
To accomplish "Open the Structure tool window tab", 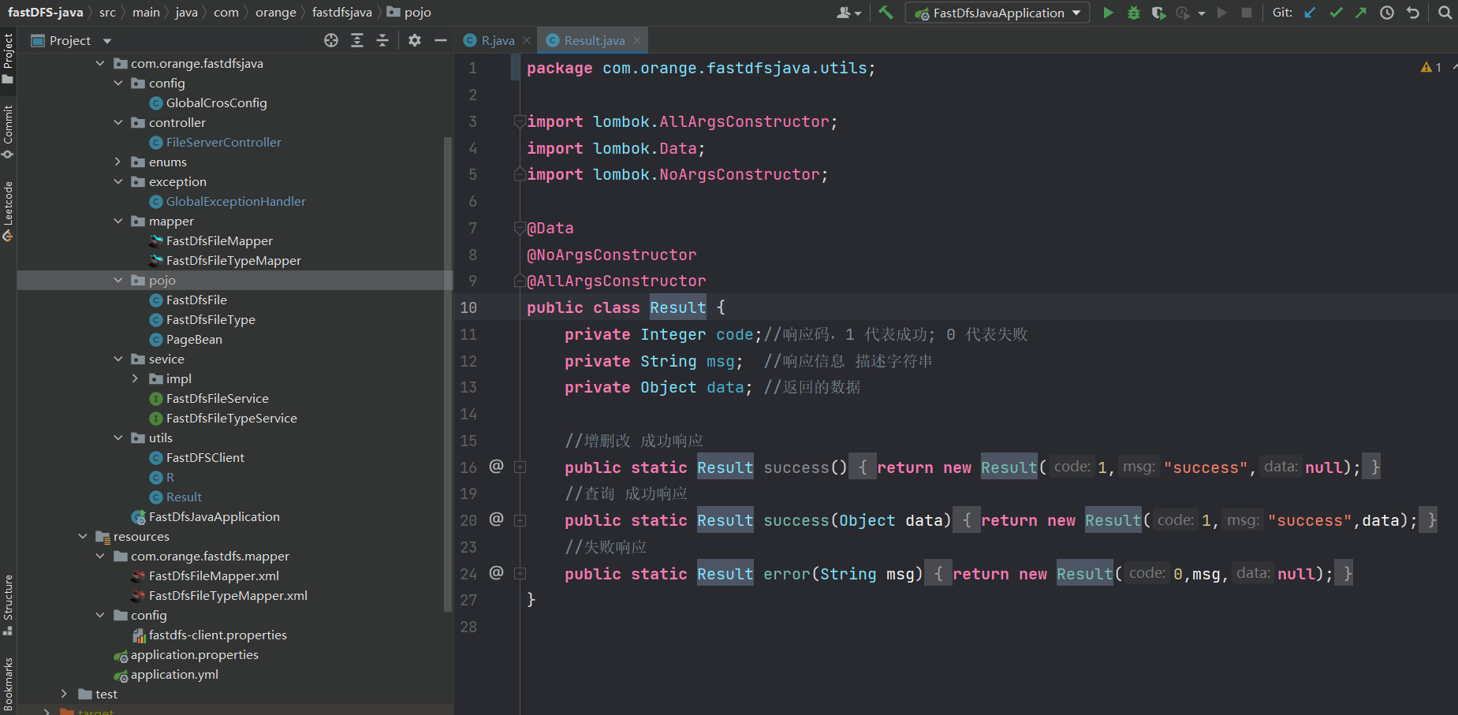I will point(8,604).
